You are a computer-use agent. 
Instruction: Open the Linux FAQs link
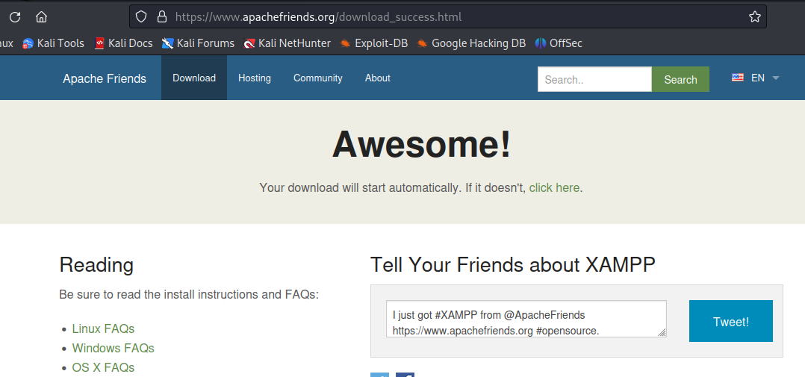point(103,328)
